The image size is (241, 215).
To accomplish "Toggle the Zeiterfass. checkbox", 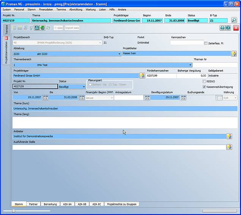I will (x=206, y=43).
